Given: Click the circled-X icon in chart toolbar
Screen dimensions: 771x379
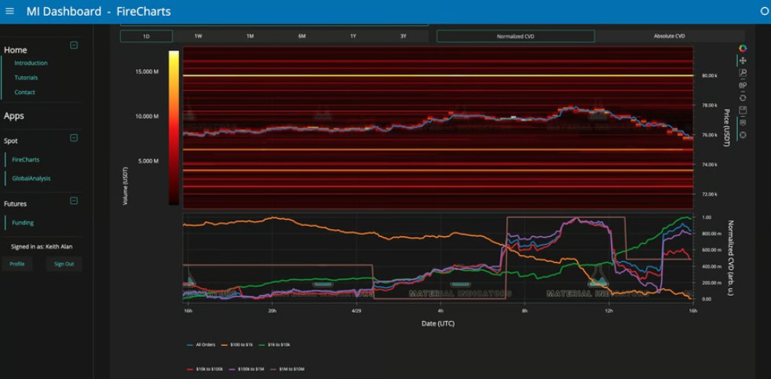Looking at the screenshot, I should point(743,135).
